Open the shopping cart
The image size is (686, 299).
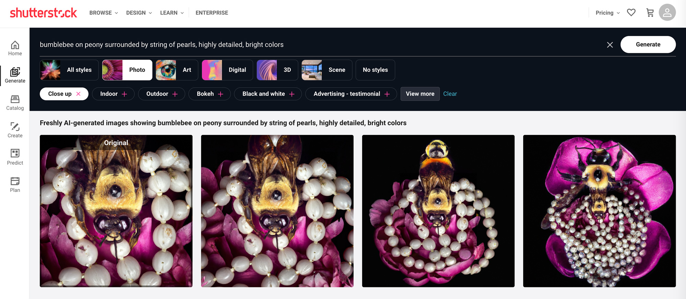click(650, 13)
